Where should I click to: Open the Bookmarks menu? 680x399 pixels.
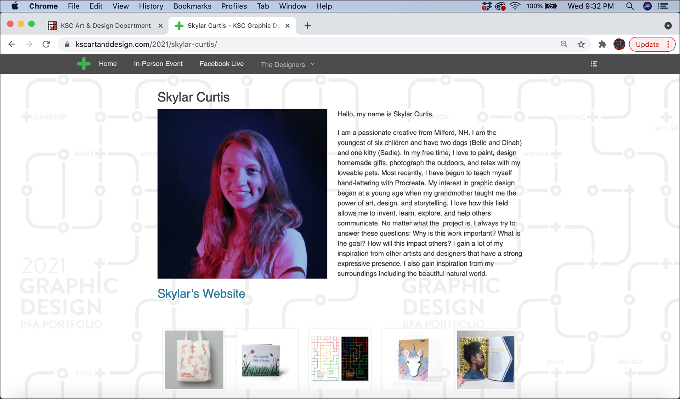[x=192, y=6]
